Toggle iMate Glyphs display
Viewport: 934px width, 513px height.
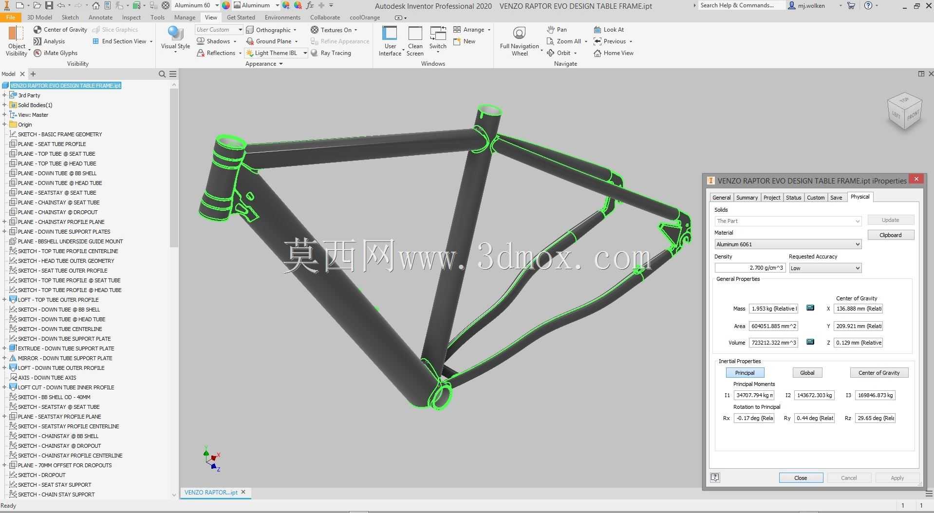[56, 53]
